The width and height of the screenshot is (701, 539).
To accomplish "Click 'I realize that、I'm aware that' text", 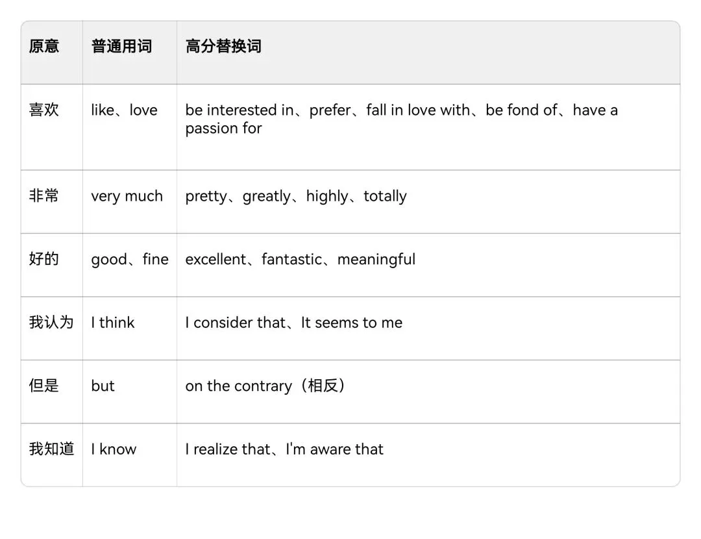I will (x=284, y=449).
